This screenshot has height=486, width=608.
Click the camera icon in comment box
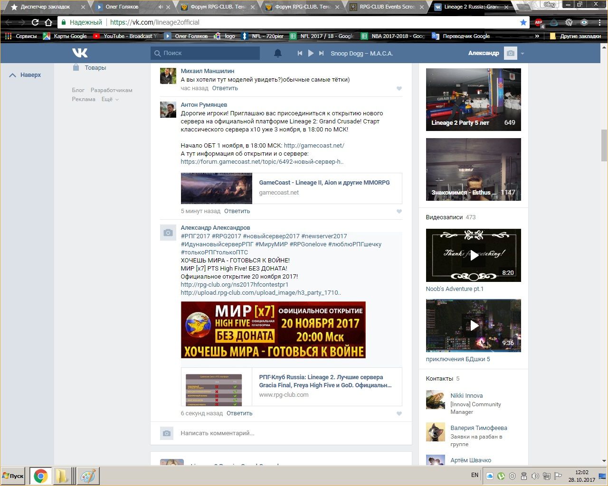tap(166, 433)
